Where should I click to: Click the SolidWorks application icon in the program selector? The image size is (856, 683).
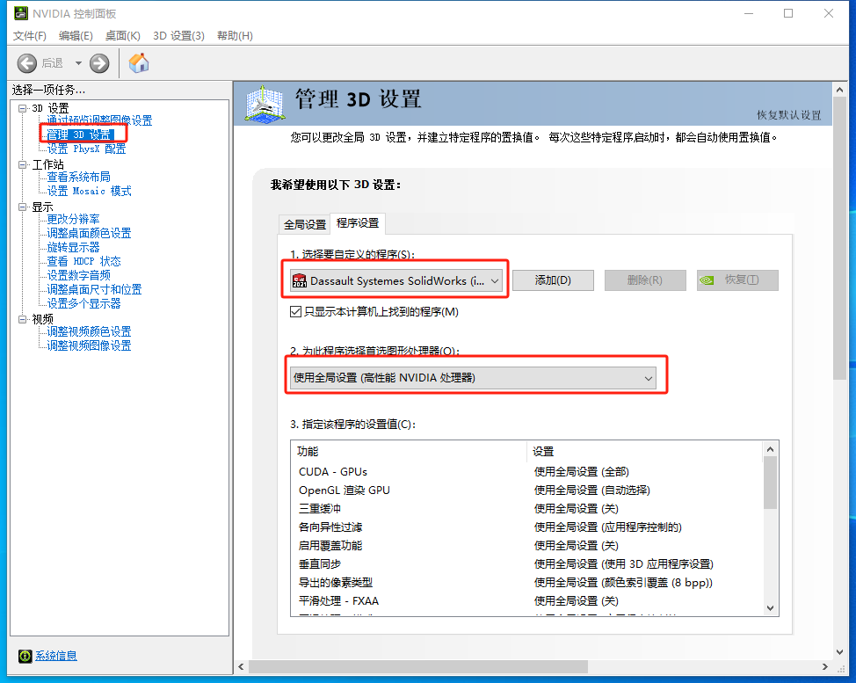tap(299, 279)
